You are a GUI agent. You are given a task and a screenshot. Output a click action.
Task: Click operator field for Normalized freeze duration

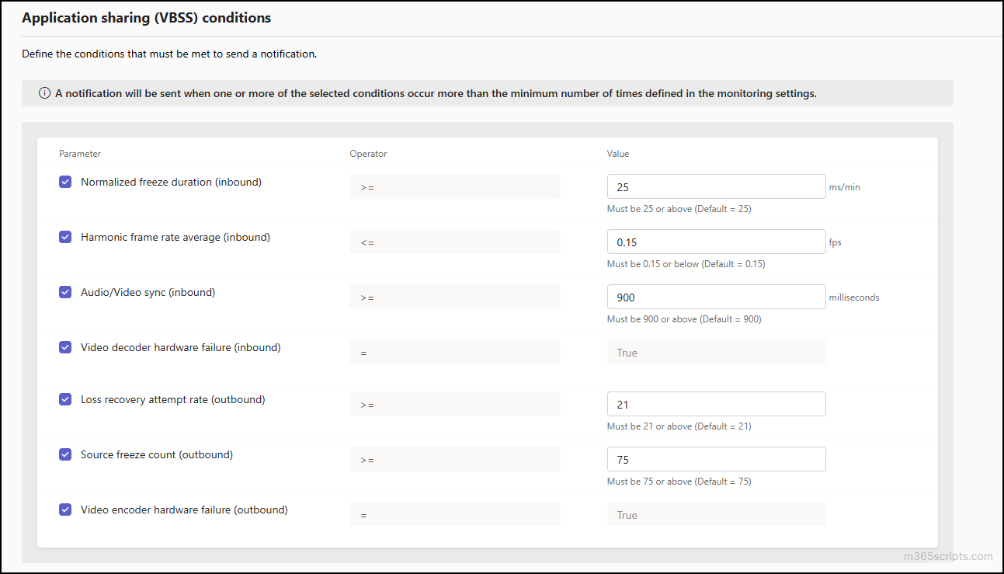pyautogui.click(x=454, y=187)
